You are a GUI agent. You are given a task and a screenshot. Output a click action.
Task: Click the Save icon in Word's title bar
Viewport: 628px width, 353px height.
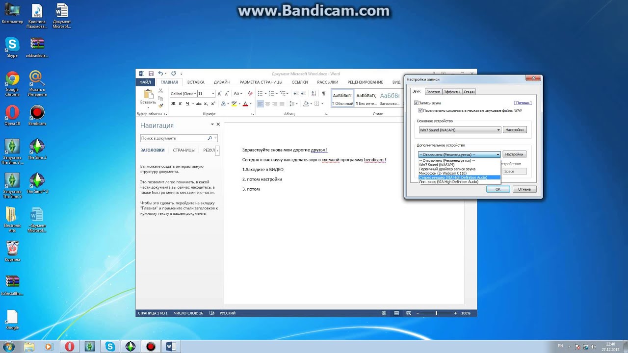click(151, 74)
